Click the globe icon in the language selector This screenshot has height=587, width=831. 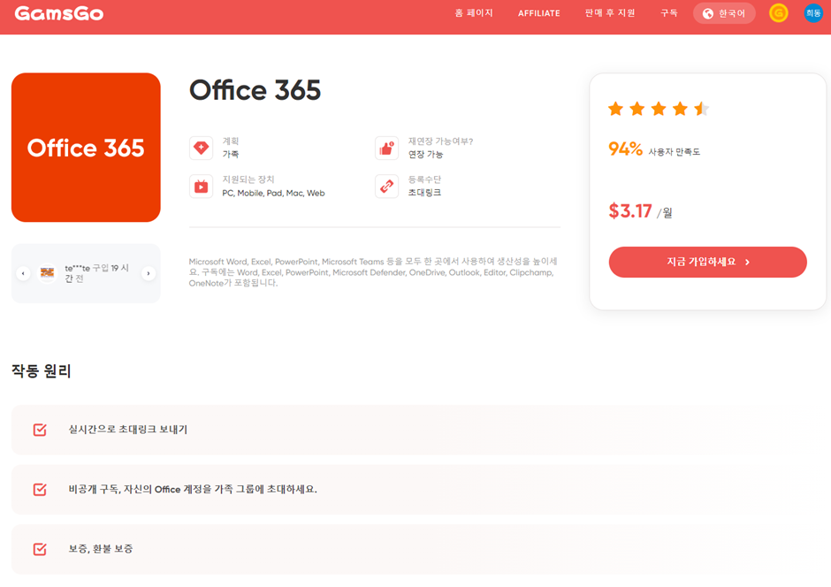707,14
